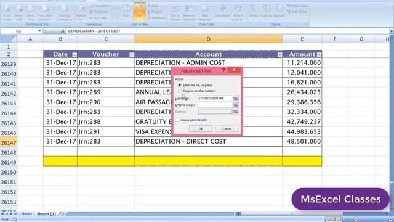
Task: Run Text to Columns
Action: coord(174,12)
